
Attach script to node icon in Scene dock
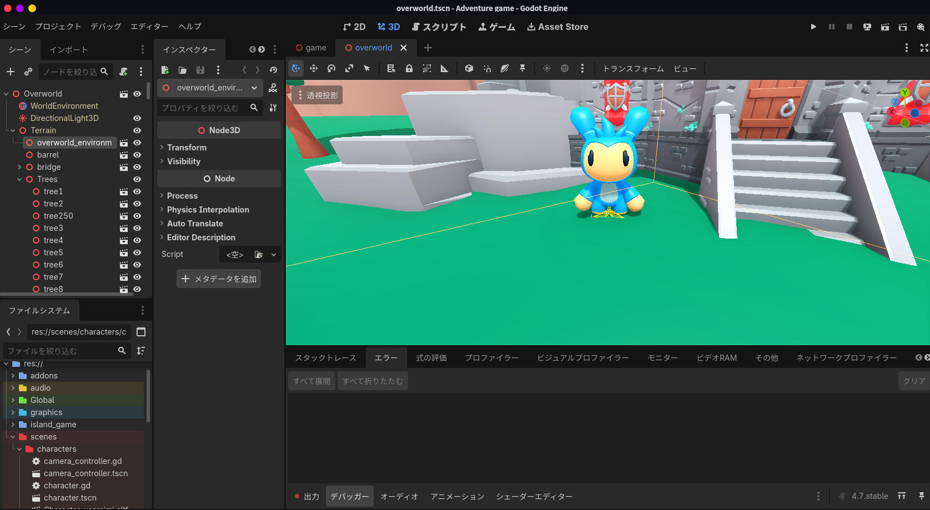123,72
